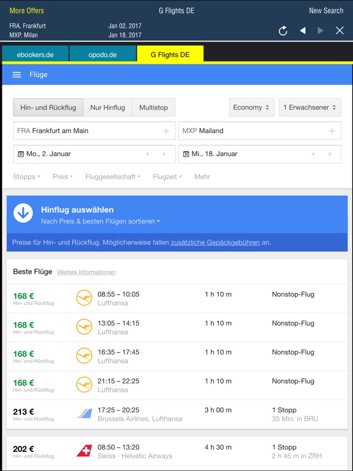Switch to the ebookers.de tab
Viewport: 353px width, 471px height.
pyautogui.click(x=35, y=55)
